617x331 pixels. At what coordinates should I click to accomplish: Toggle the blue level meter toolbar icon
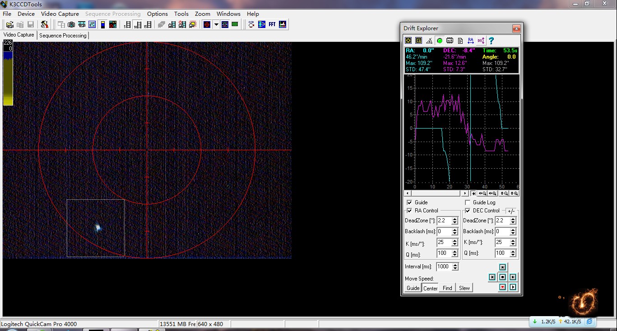[x=103, y=24]
